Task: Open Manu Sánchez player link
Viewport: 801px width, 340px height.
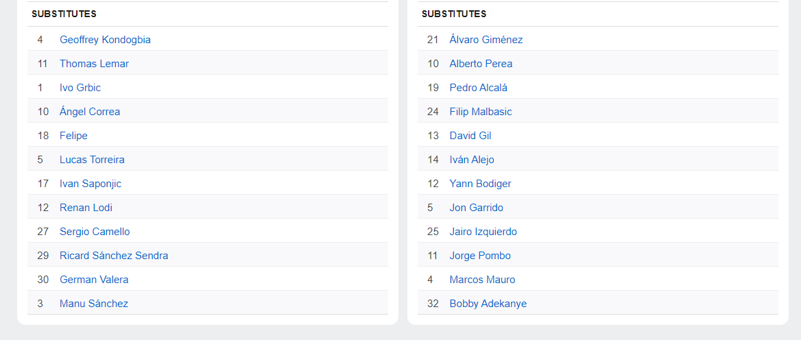Action: pos(94,304)
